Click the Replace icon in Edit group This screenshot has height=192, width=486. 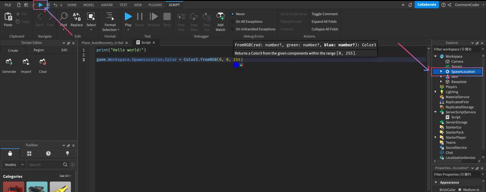(77, 16)
